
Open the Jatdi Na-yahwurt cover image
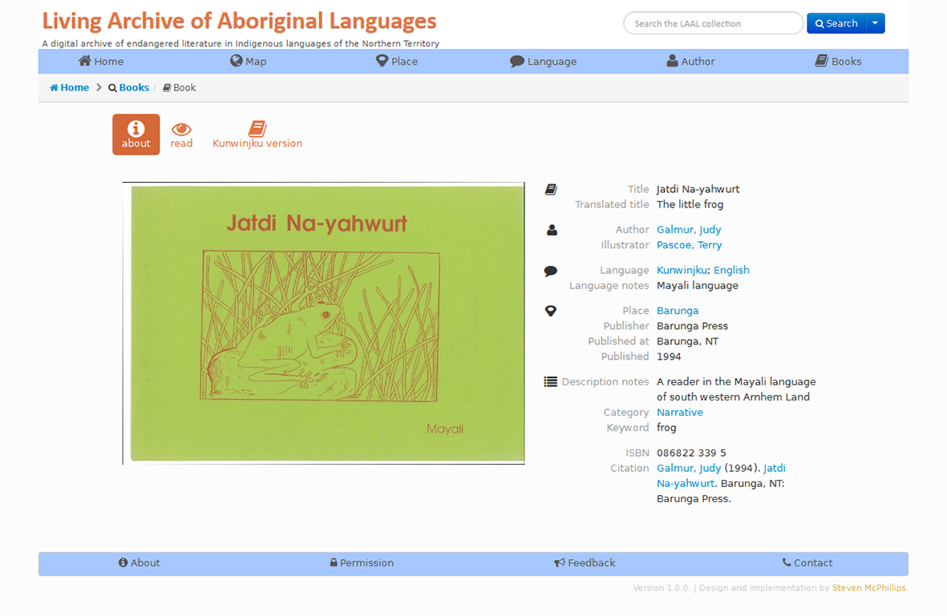tap(324, 324)
